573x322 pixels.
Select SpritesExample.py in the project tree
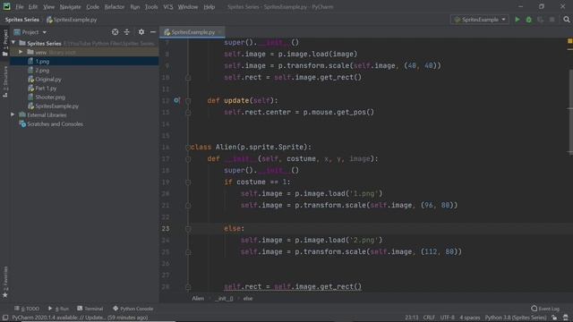click(x=56, y=106)
